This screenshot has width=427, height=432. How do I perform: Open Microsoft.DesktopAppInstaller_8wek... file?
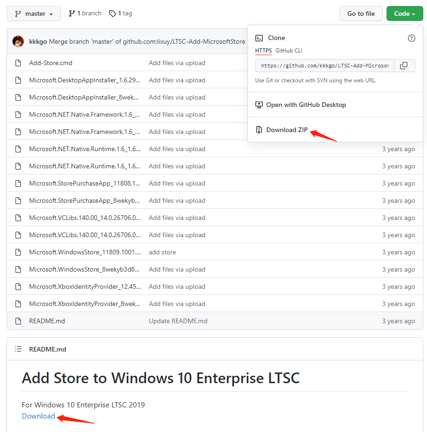pyautogui.click(x=84, y=98)
